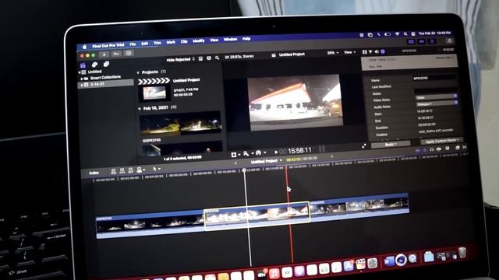Open the Info inspector icon
Screen dimensions: 499x280
pos(383,51)
